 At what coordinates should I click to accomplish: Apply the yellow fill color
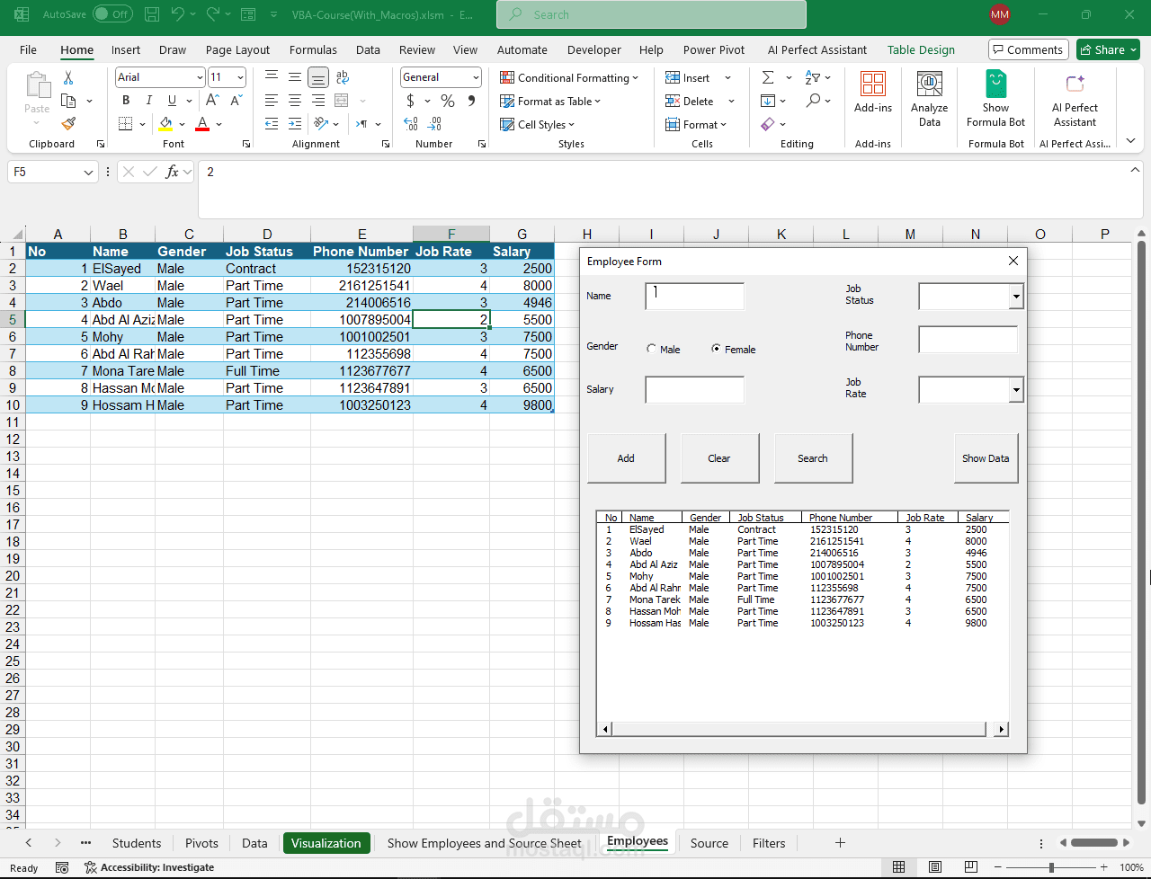tap(165, 124)
